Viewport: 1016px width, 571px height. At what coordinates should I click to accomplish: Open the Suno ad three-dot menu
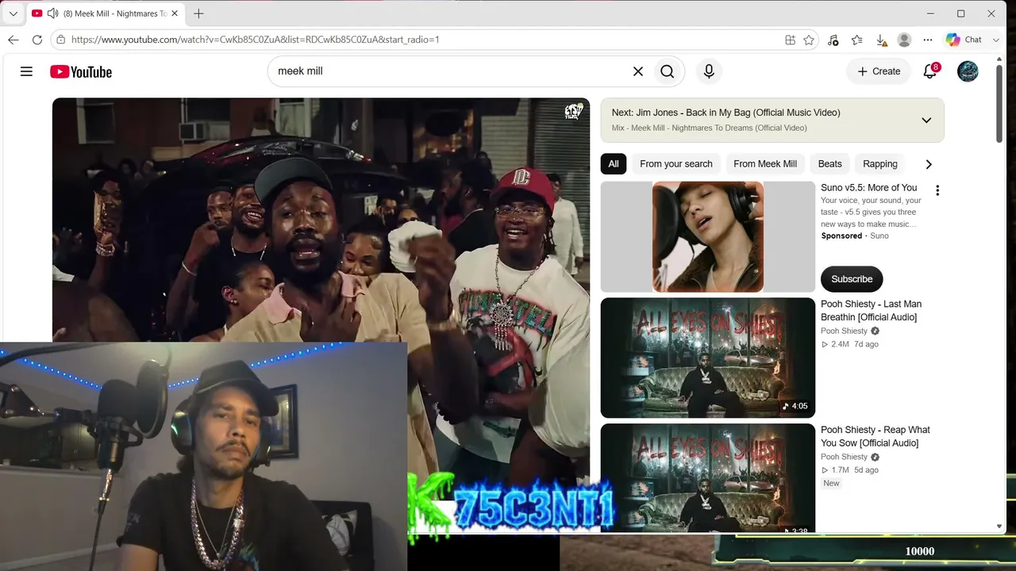click(x=937, y=190)
